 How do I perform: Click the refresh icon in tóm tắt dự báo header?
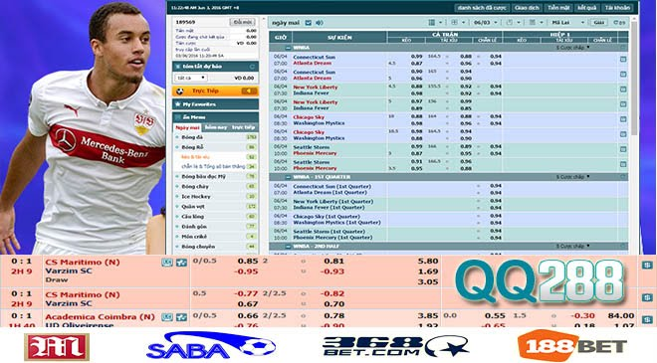coord(252,67)
